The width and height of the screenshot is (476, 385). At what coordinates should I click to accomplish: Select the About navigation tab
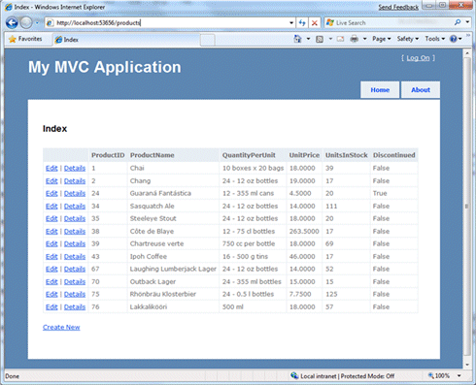pos(421,90)
